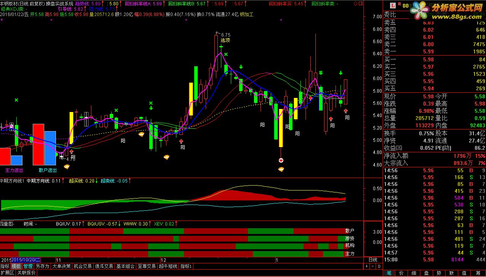This screenshot has height=277, width=486.
Task: Click the 主力 row label in 四量图
Action: tap(350, 253)
